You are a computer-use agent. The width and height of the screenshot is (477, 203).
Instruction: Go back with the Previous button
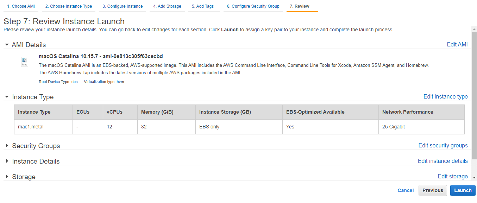pos(433,190)
